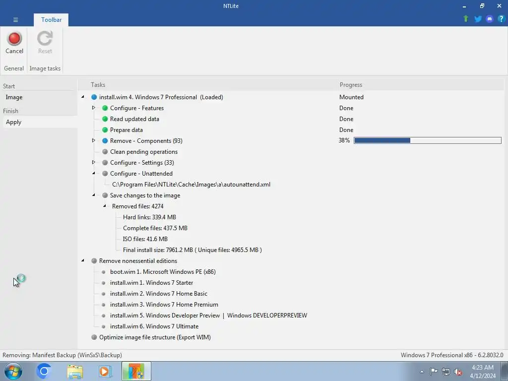Viewport: 508px width, 381px height.
Task: Click the network tray icon
Action: coord(446,372)
